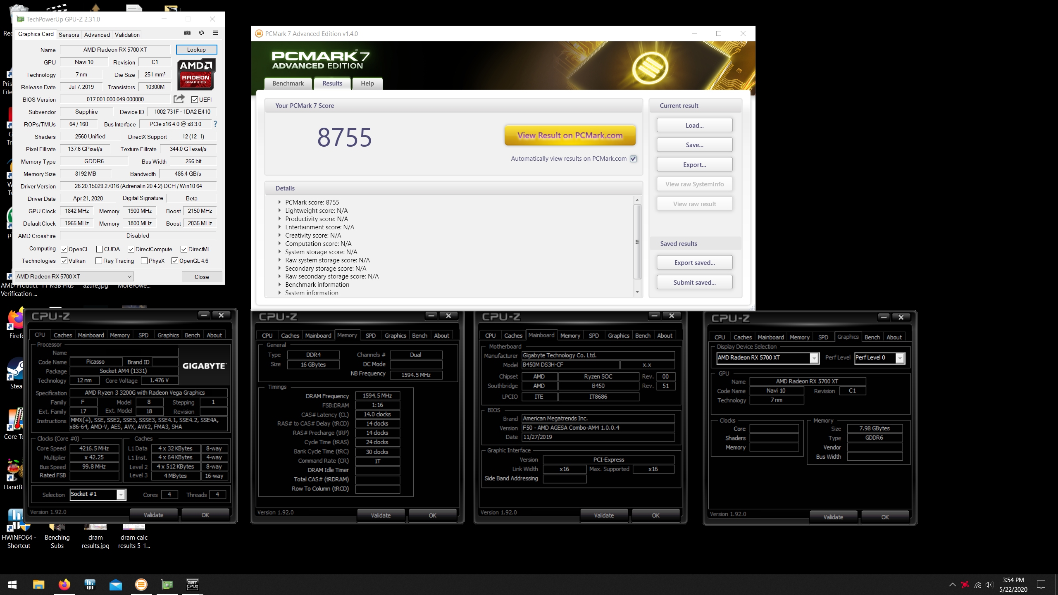Click the AMD Radeon logo in GPU-Z
This screenshot has height=595, width=1058.
(196, 75)
